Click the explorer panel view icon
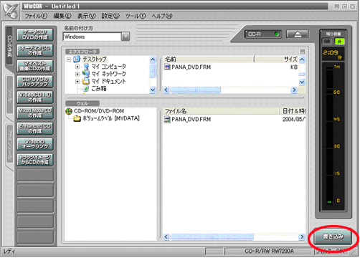 [302, 52]
